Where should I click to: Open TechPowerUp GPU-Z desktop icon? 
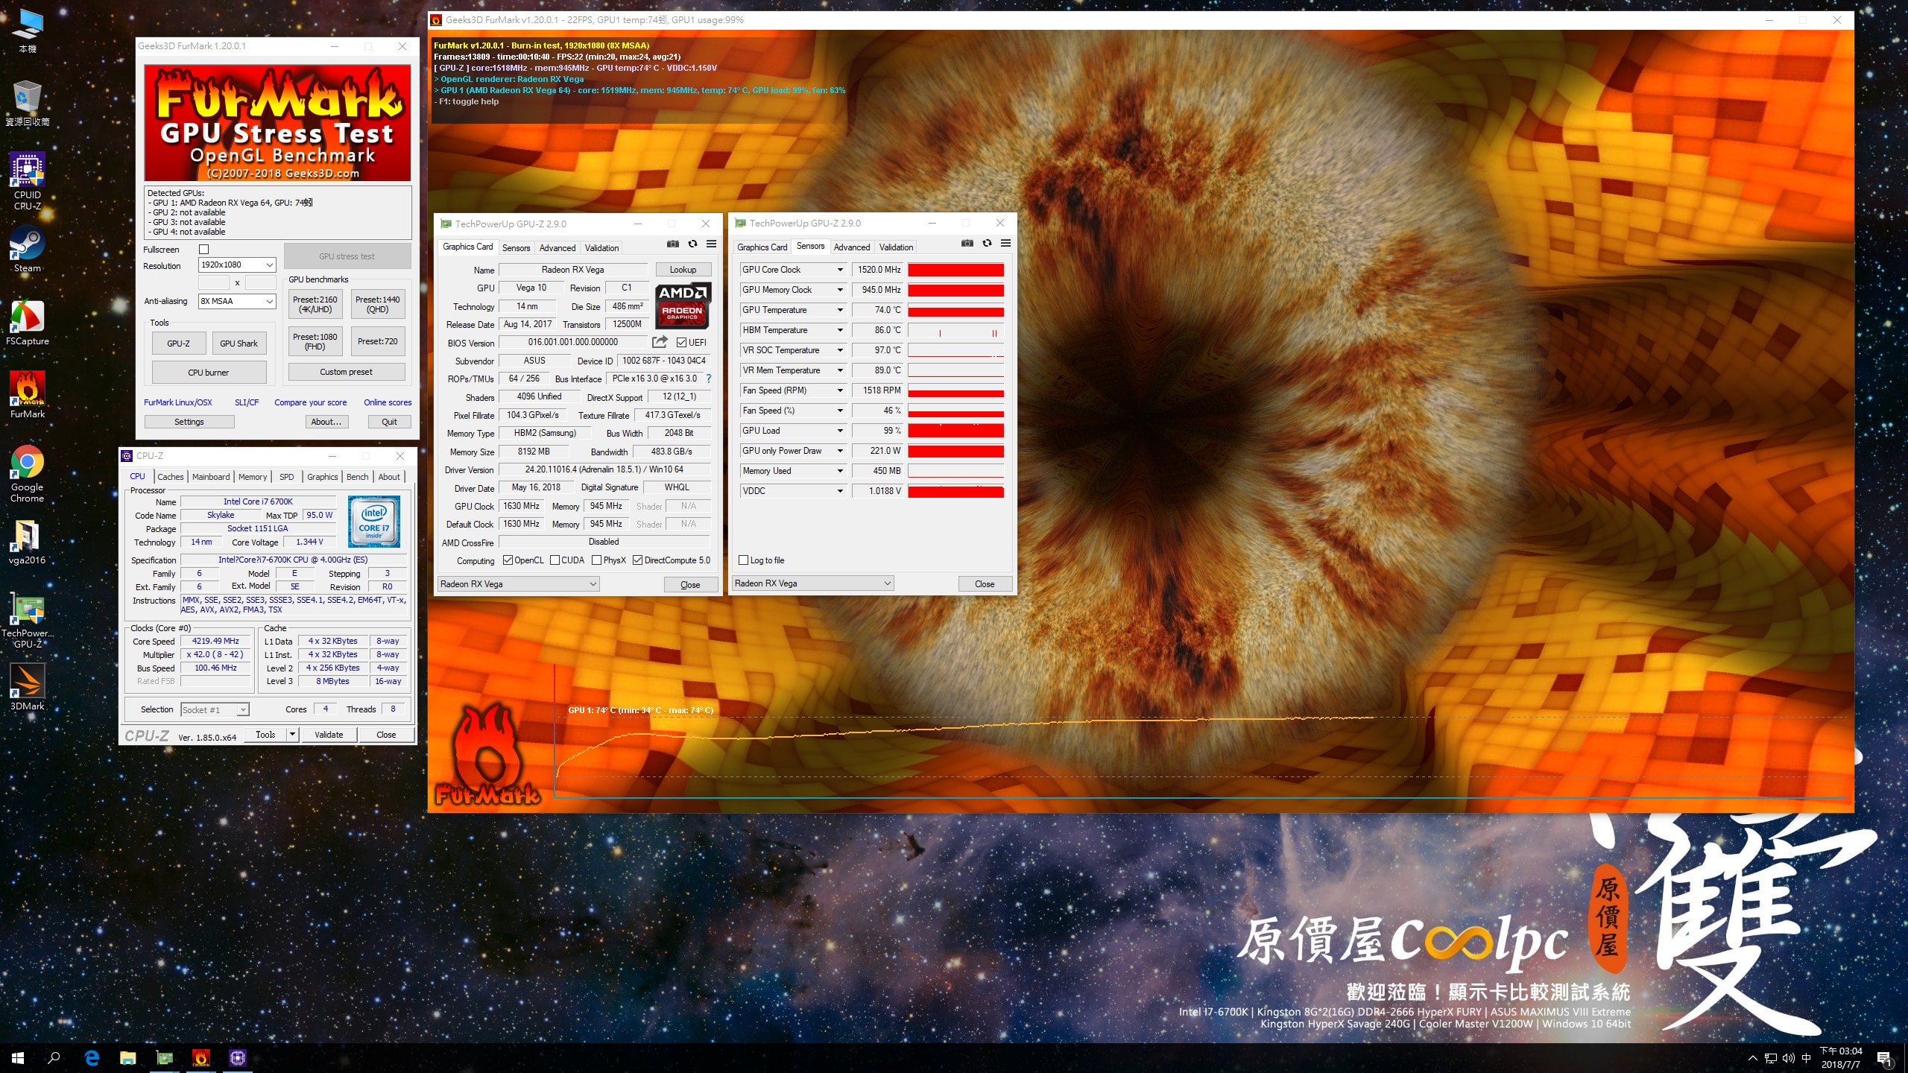tap(28, 620)
